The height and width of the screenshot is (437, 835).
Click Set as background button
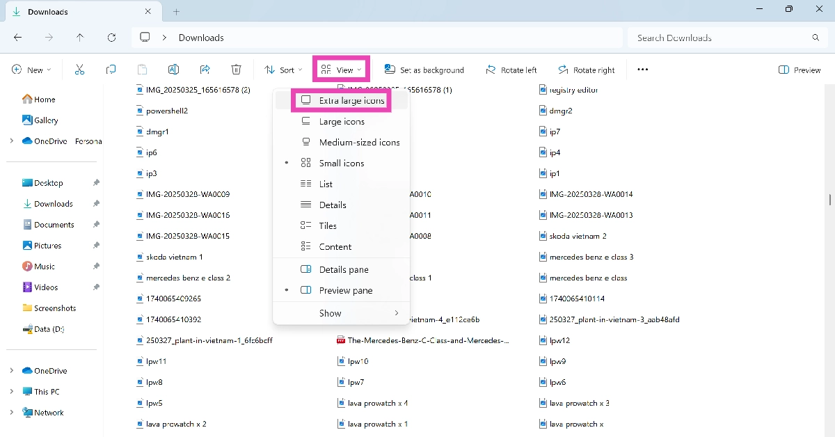[424, 70]
